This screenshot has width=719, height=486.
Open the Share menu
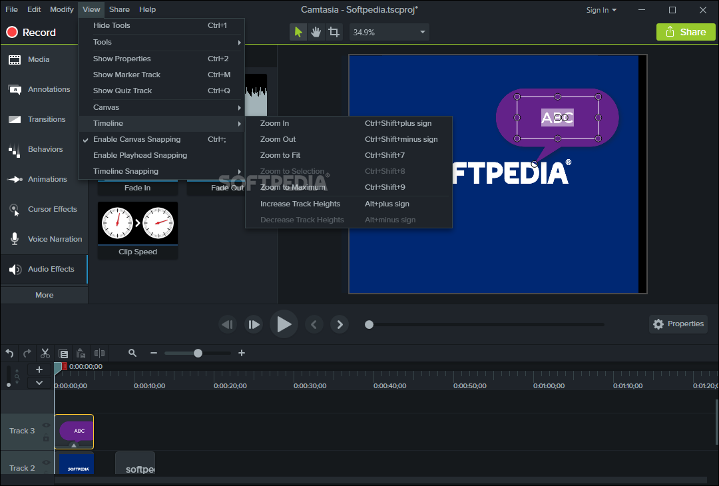click(x=119, y=9)
